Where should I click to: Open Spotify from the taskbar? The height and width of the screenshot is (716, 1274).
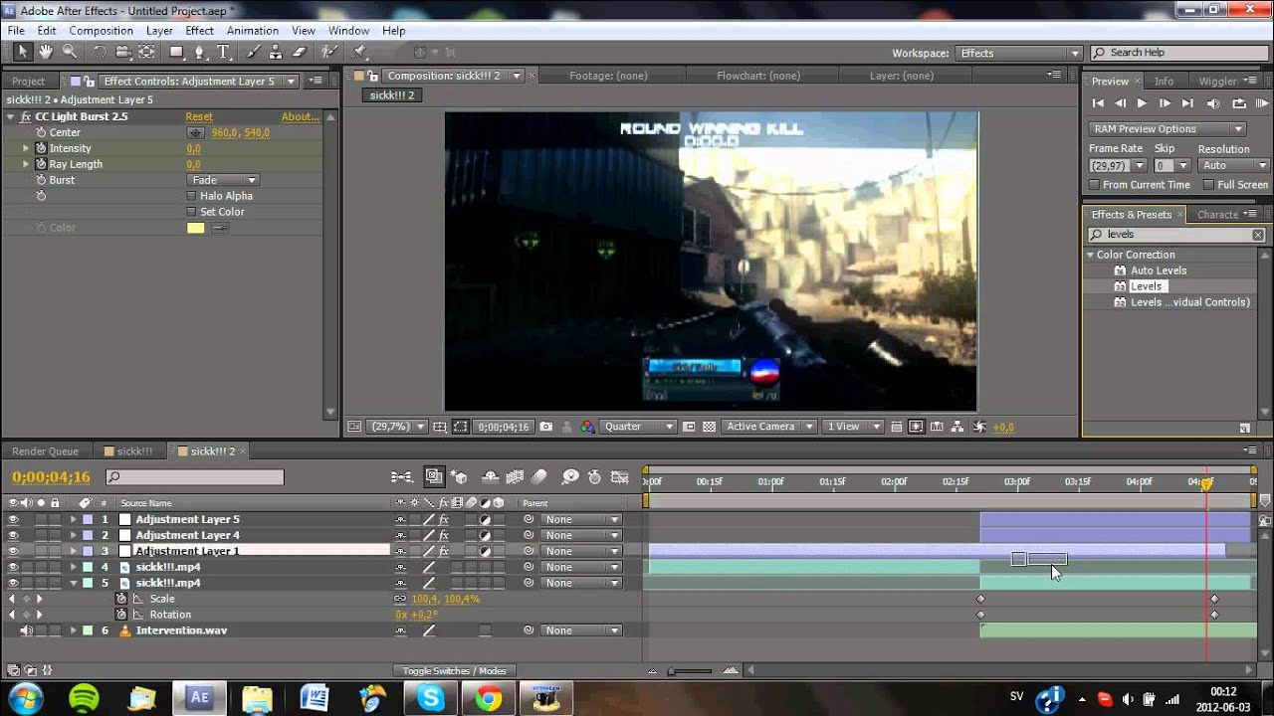click(84, 697)
